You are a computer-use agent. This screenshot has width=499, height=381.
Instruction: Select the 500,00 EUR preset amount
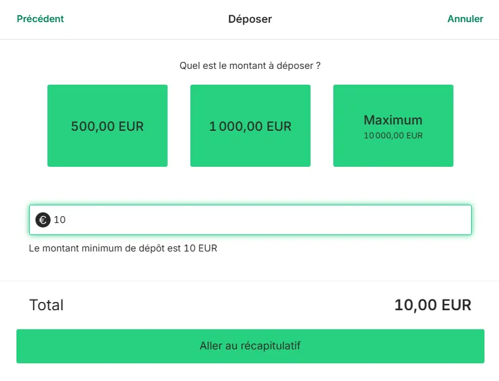[x=108, y=126]
